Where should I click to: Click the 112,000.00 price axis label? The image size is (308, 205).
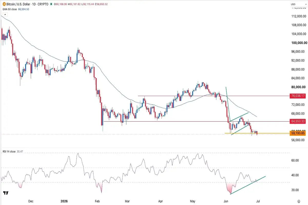[298, 16]
